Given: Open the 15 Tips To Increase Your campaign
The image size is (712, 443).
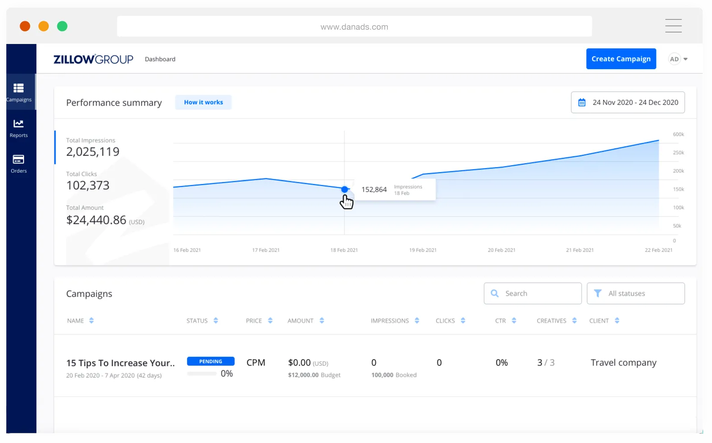Looking at the screenshot, I should point(120,363).
